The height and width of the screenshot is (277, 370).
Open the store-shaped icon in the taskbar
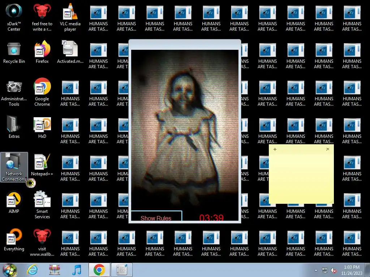click(x=55, y=270)
